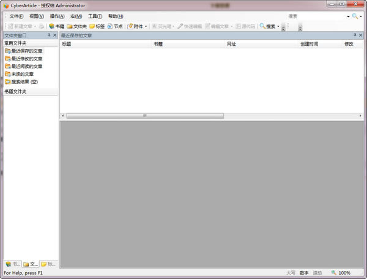367x279 pixels.
Task: Select 未读的文章 folder
Action: (x=24, y=73)
